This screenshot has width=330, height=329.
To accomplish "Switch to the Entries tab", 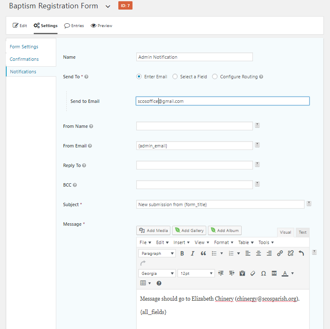I will click(x=74, y=26).
